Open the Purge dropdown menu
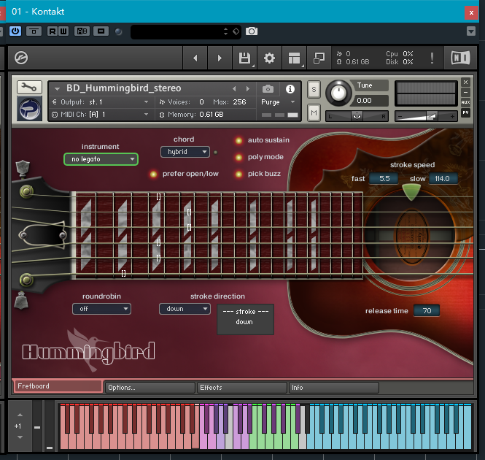Image resolution: width=485 pixels, height=460 pixels. point(278,102)
